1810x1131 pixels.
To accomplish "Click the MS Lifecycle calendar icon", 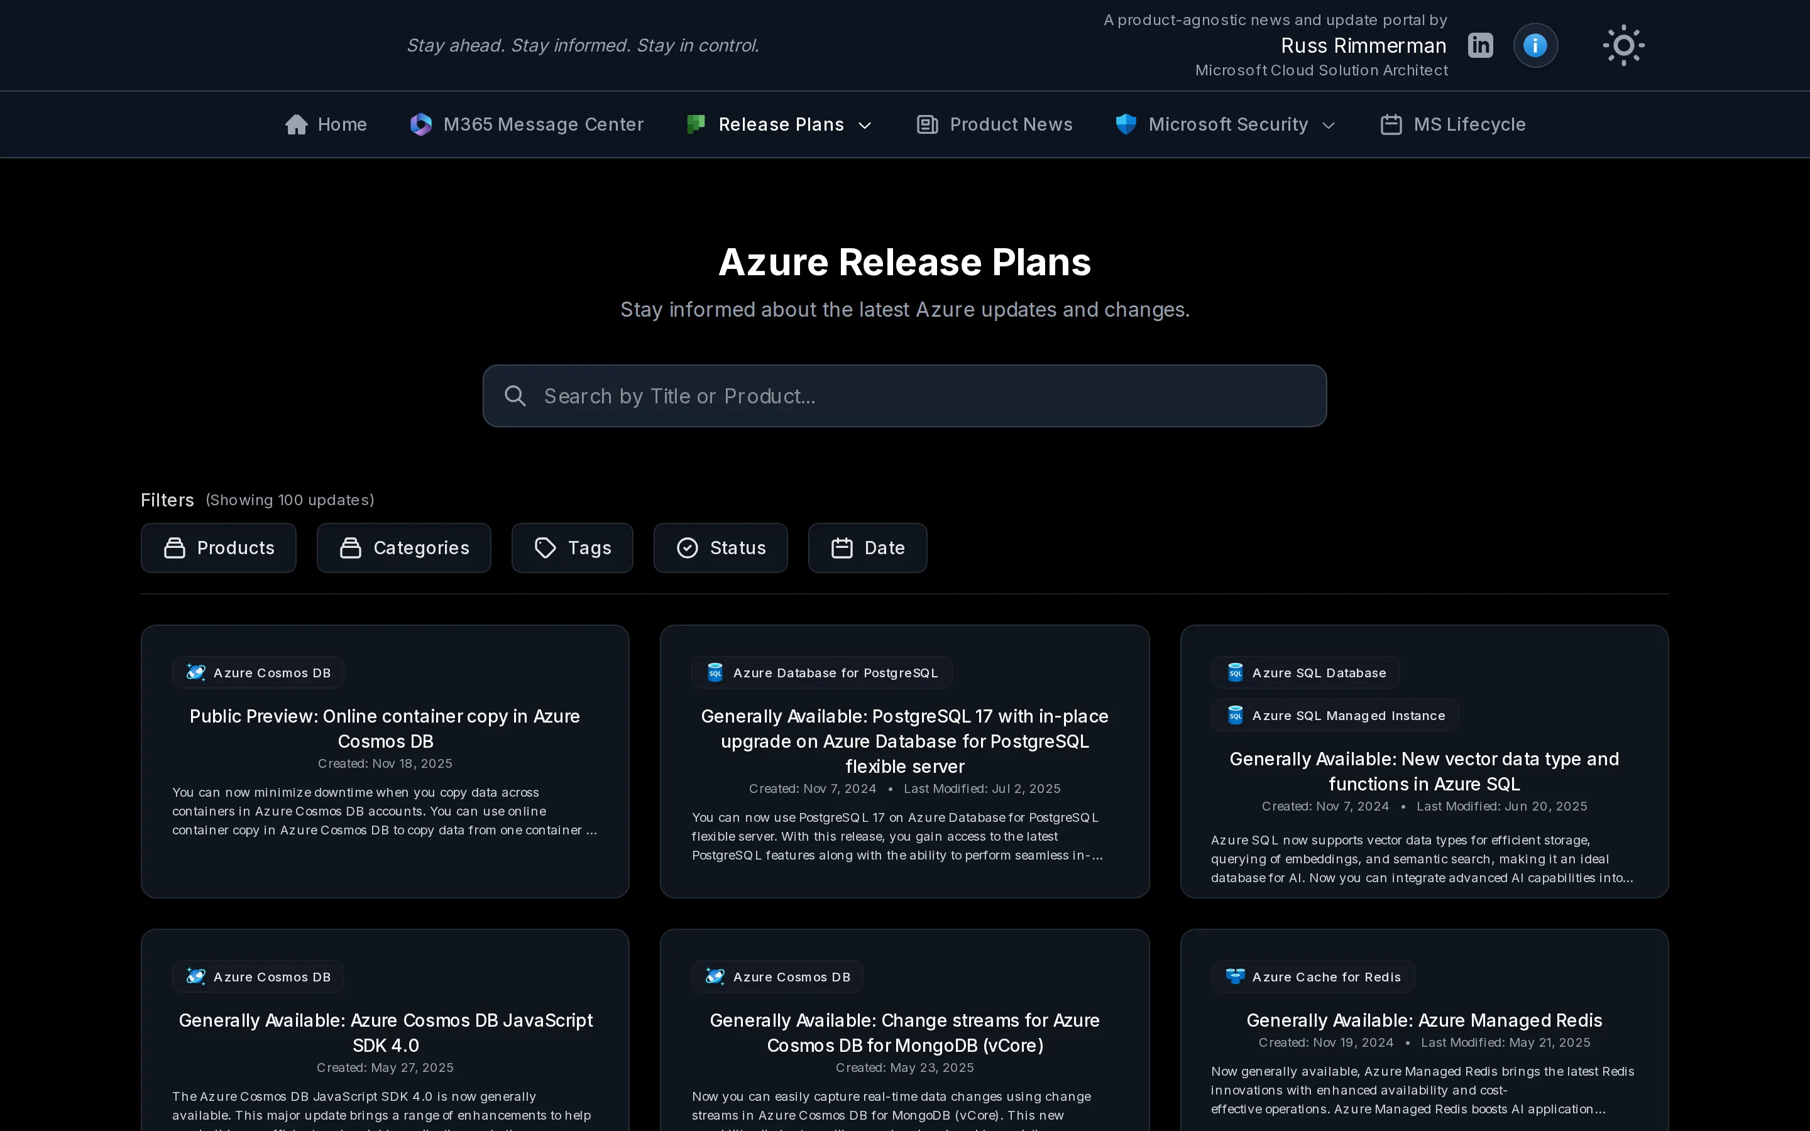I will tap(1391, 124).
